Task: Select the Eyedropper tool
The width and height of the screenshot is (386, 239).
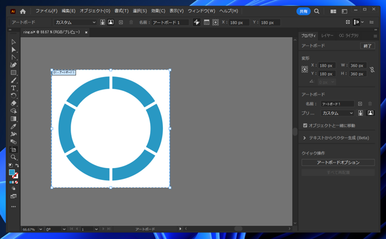Action: pos(13,126)
